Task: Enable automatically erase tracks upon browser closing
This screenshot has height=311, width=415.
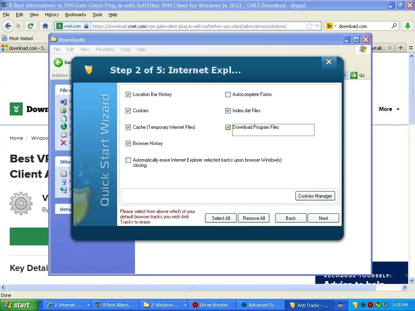Action: pyautogui.click(x=128, y=160)
